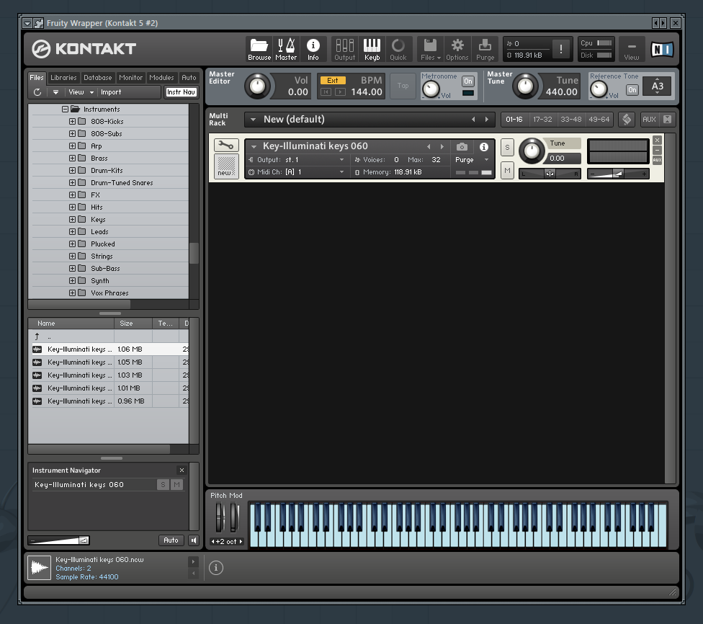Open Fruity Wrapper window menu arrow
Viewport: 703px width, 624px height.
pos(28,23)
